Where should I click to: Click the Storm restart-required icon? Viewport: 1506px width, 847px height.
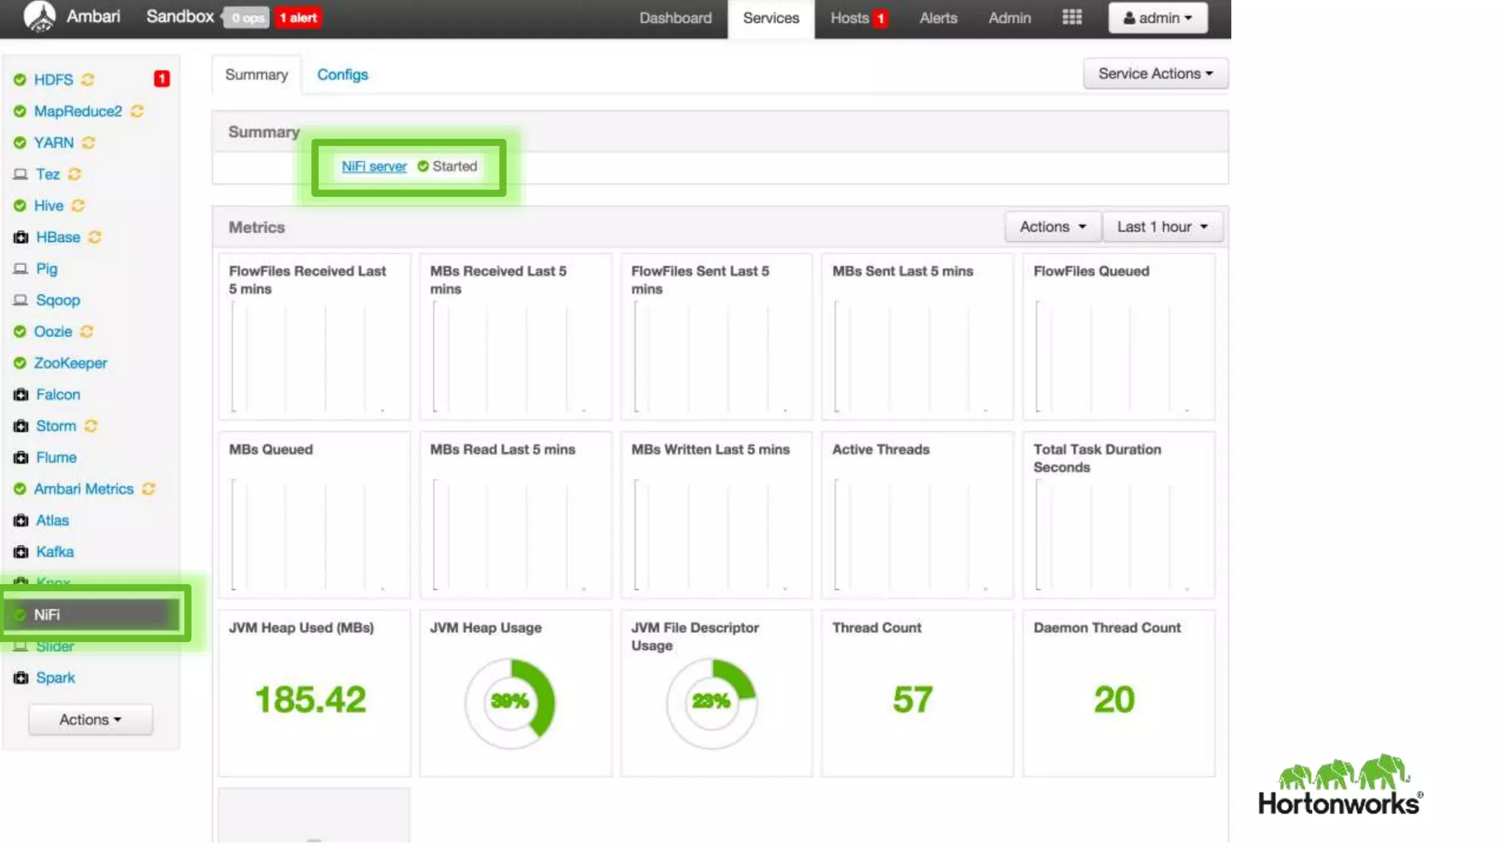click(90, 426)
